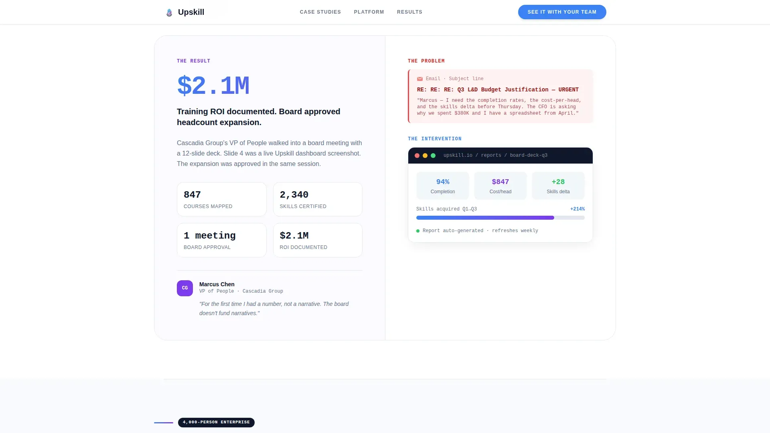
Task: Click 'The Intervention' section label
Action: [x=434, y=139]
